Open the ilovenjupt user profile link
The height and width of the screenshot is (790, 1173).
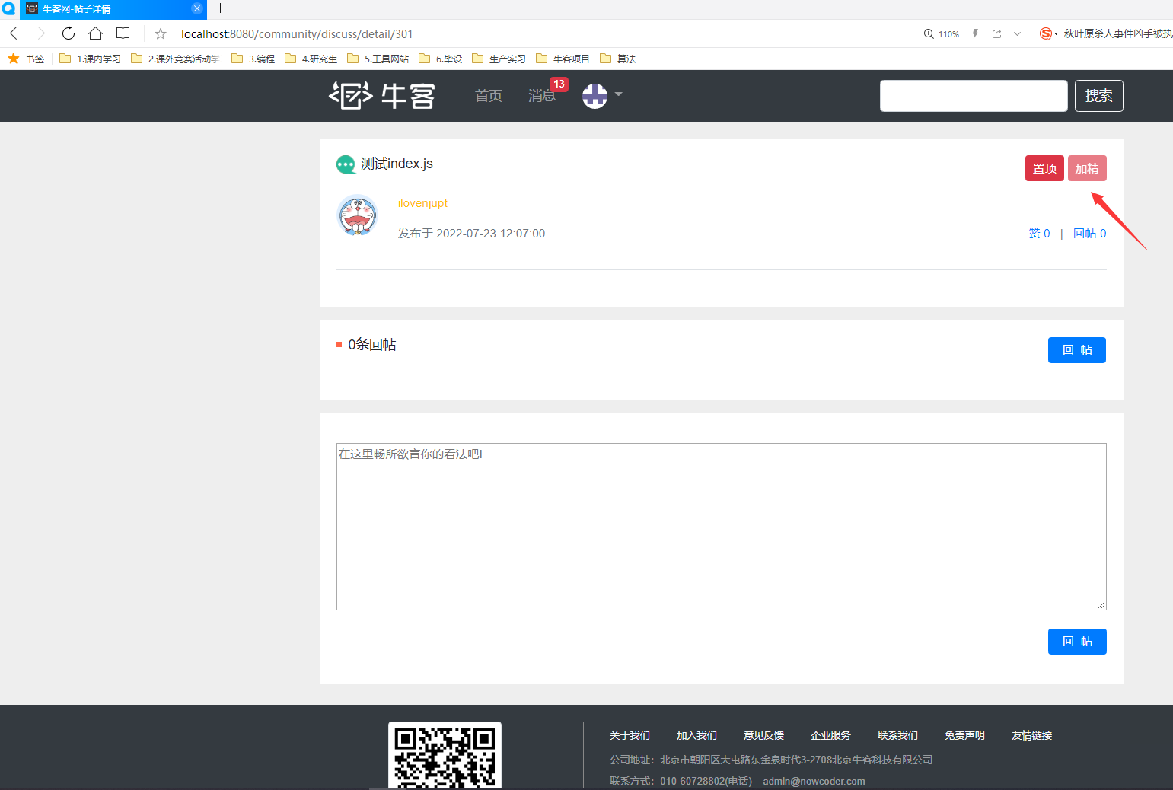pos(422,203)
